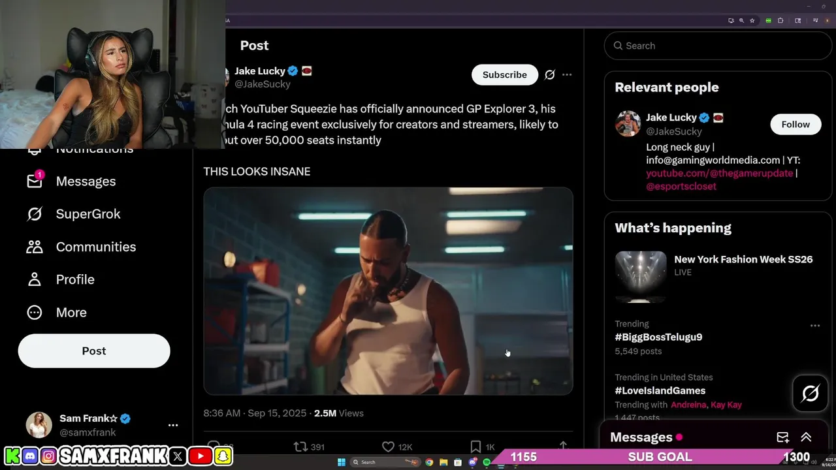
Task: Open the #LoveIslandGames trending topic
Action: point(660,390)
